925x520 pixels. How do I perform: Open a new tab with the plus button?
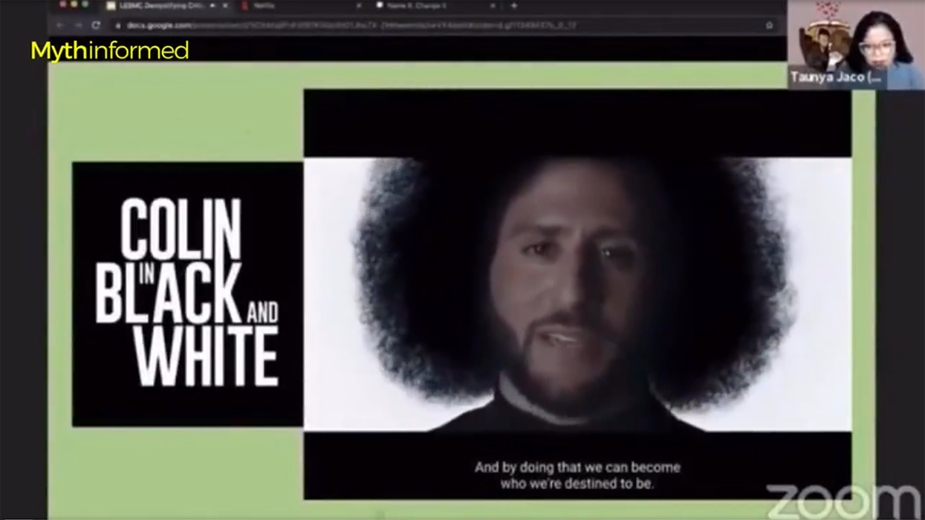513,5
